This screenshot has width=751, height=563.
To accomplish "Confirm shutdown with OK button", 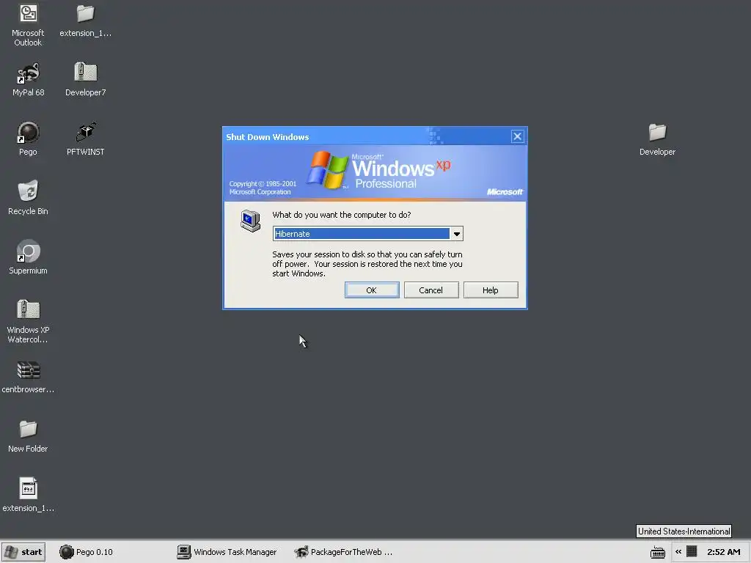I will pyautogui.click(x=372, y=290).
